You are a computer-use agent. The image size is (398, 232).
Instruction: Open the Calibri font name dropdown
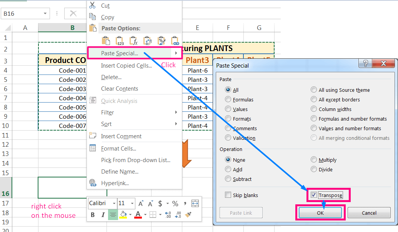coord(114,204)
